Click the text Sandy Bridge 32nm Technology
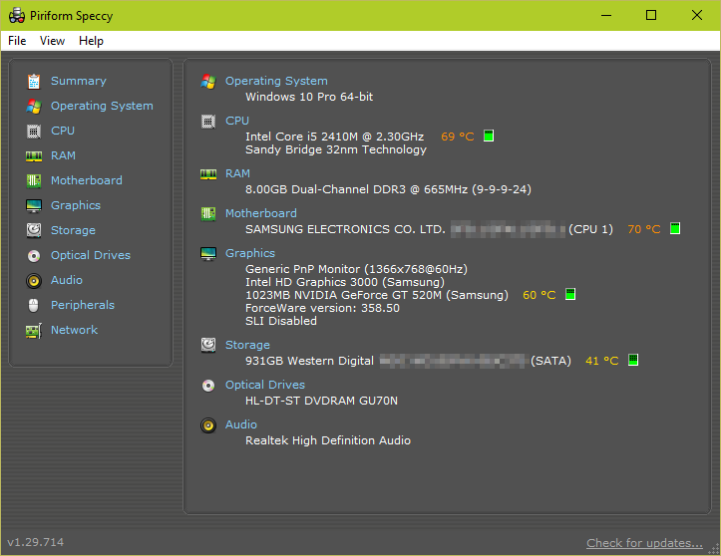The height and width of the screenshot is (556, 721). click(x=336, y=149)
